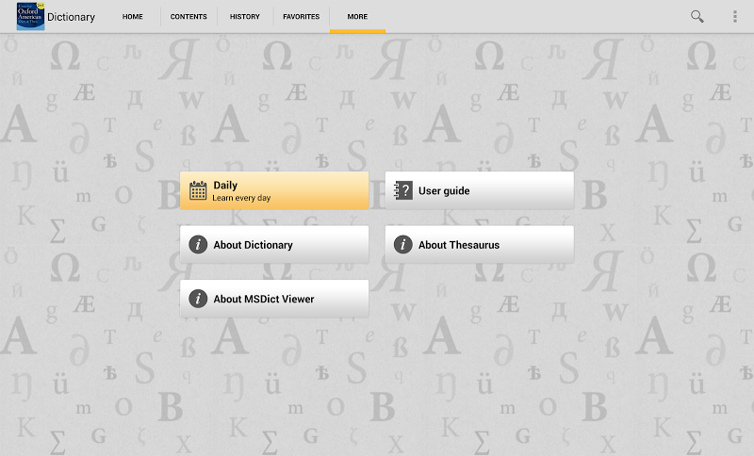
Task: Open the CONTENTS tab
Action: pyautogui.click(x=188, y=17)
